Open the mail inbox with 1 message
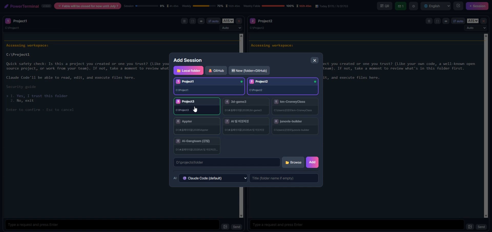 coord(401,6)
